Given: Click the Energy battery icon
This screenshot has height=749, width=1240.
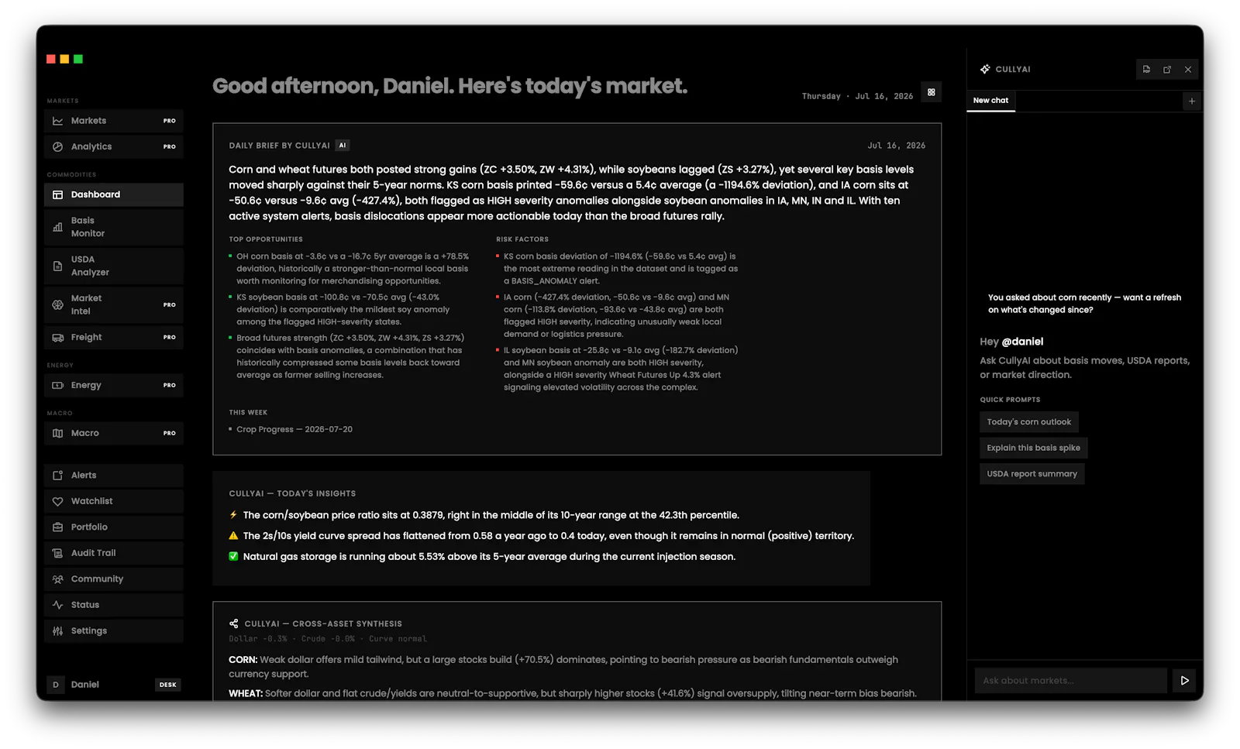Looking at the screenshot, I should coord(57,385).
